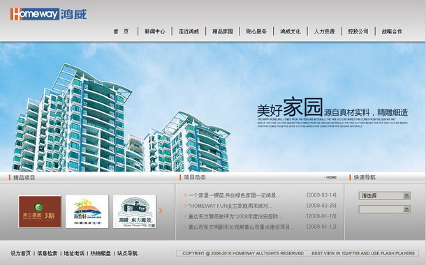This screenshot has width=426, height=265.
Task: Open the 信息检索 footer link
Action: (x=47, y=253)
